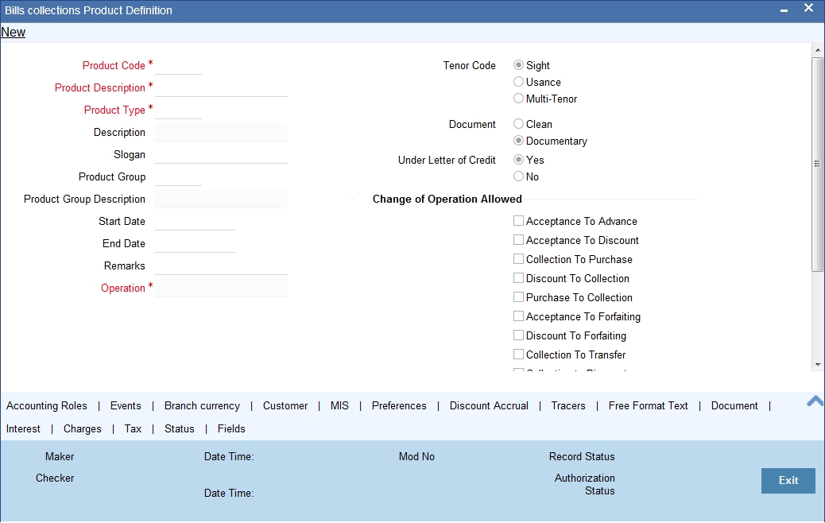Check Acceptance To Forfaiting option
The width and height of the screenshot is (825, 523).
[518, 316]
